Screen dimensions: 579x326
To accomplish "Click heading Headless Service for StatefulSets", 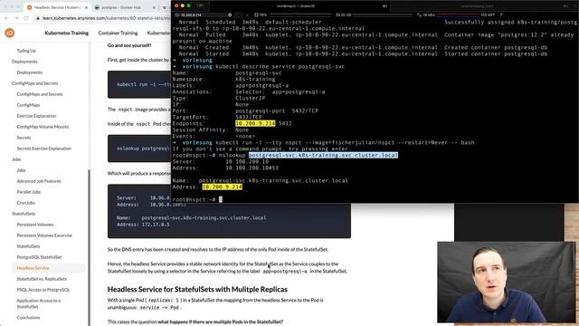I will pos(197,289).
